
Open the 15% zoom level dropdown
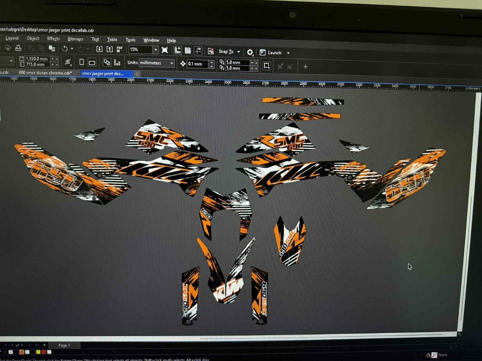pyautogui.click(x=155, y=50)
